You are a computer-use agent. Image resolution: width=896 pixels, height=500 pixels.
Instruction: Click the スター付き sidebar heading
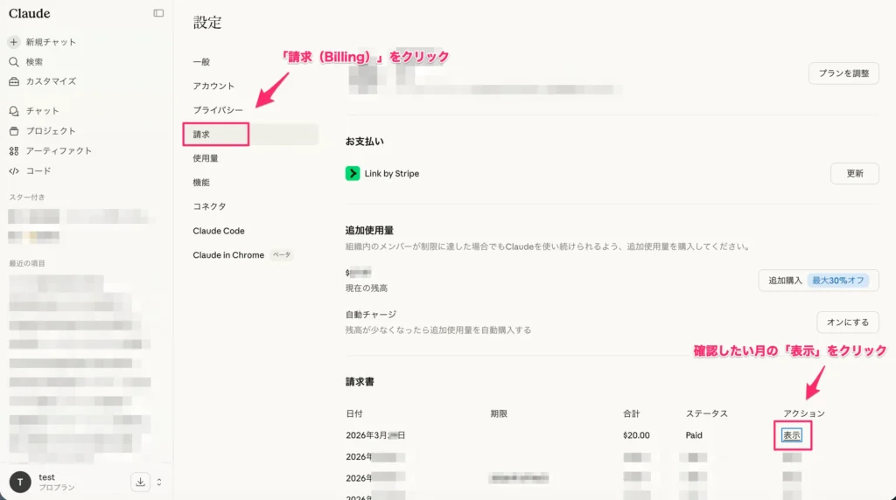click(27, 197)
